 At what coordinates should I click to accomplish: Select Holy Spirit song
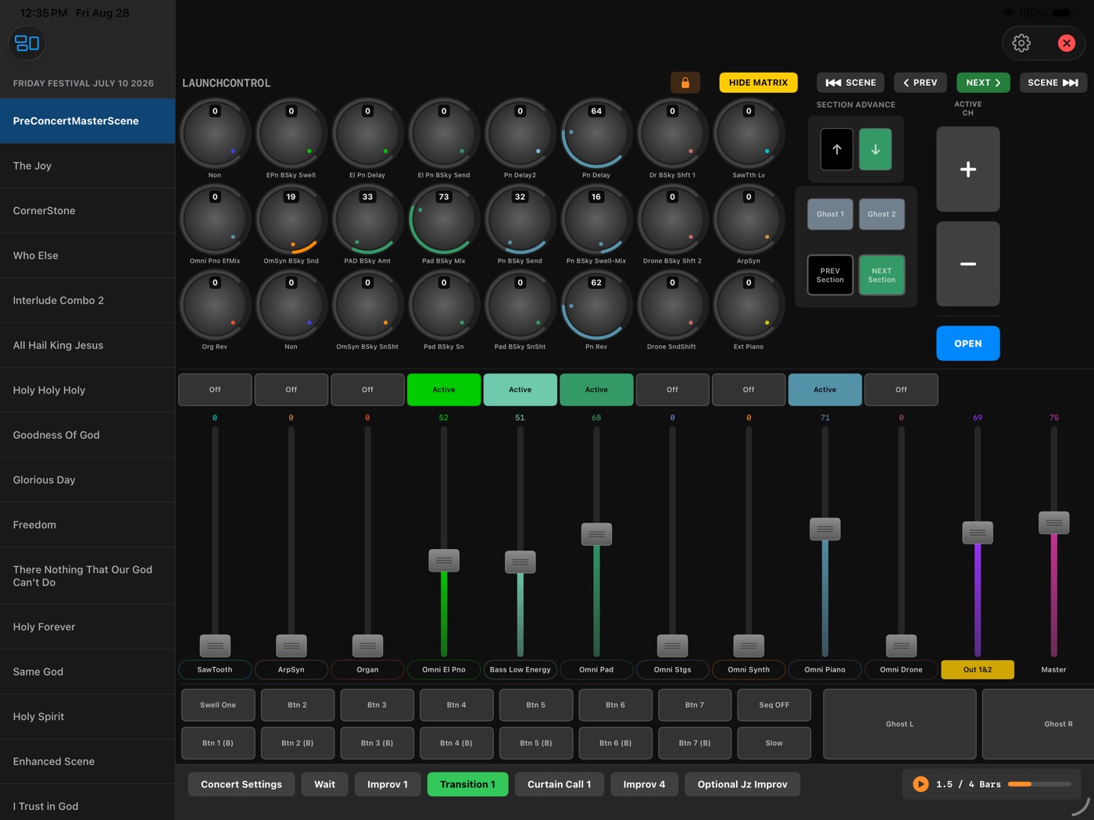[x=88, y=717]
